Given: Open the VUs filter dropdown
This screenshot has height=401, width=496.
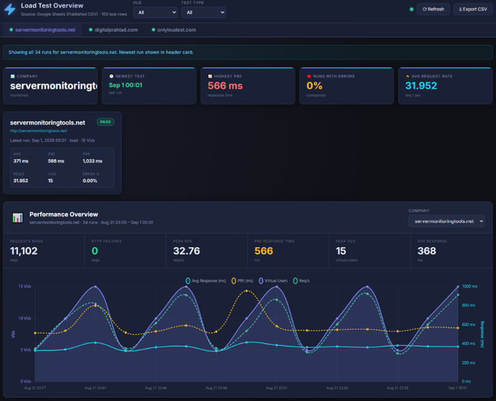Looking at the screenshot, I should 155,12.
